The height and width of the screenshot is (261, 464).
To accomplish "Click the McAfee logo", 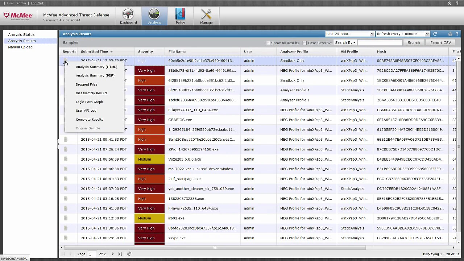I will click(x=18, y=16).
